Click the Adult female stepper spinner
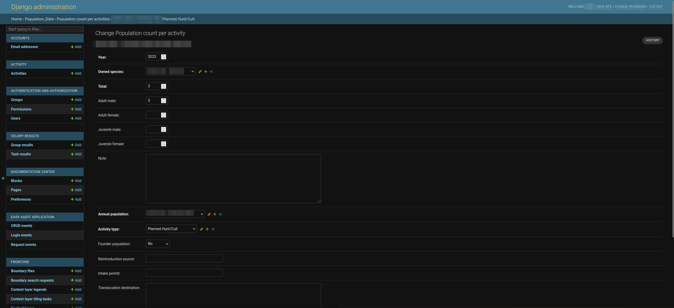674x308 pixels. tap(164, 115)
